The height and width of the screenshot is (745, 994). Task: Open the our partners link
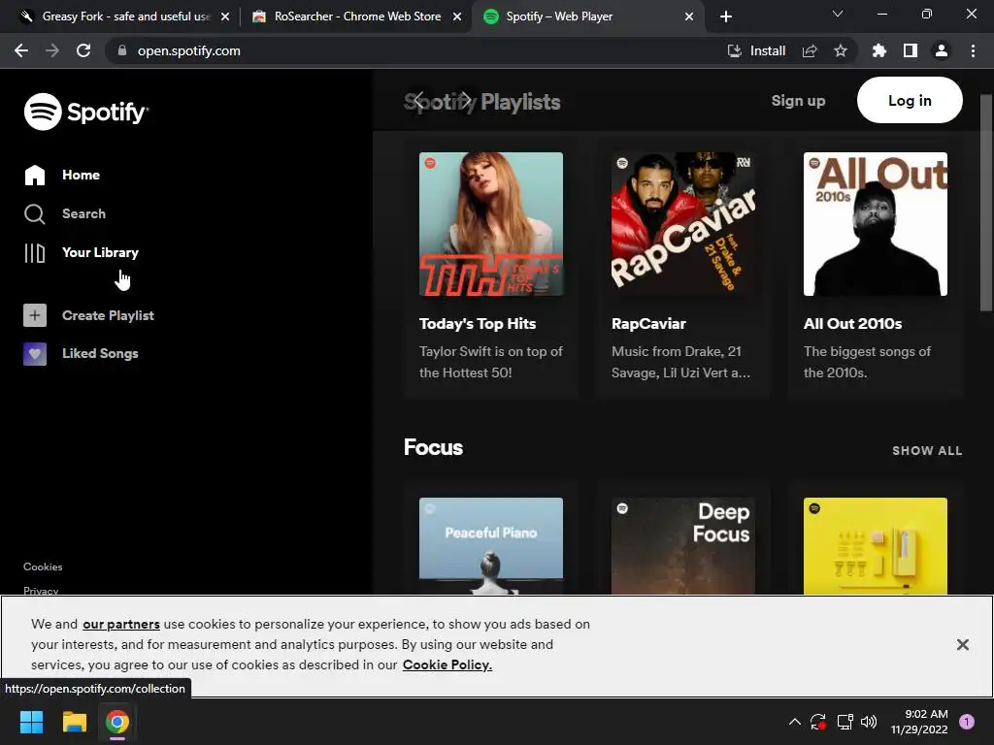121,624
